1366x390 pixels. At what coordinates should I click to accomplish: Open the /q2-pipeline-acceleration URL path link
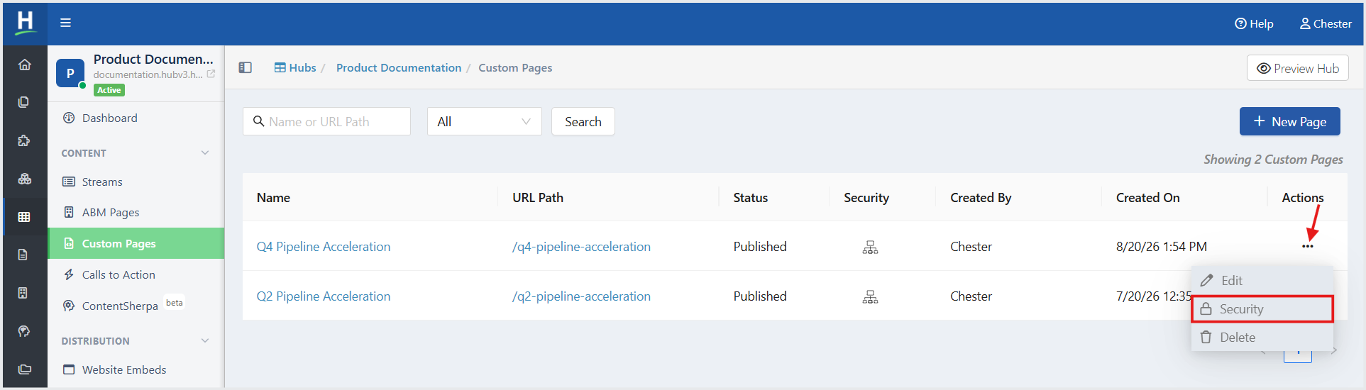tap(581, 296)
